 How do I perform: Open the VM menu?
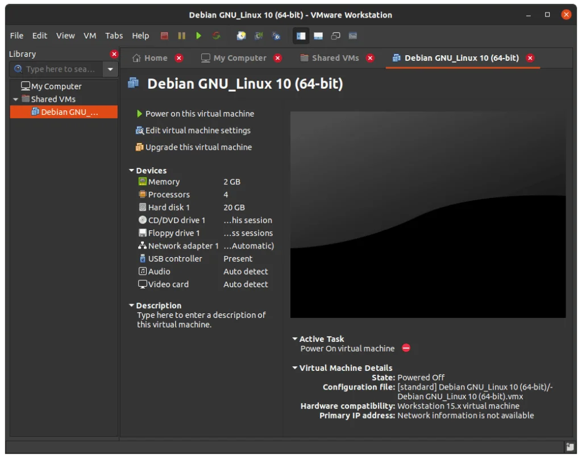click(90, 36)
